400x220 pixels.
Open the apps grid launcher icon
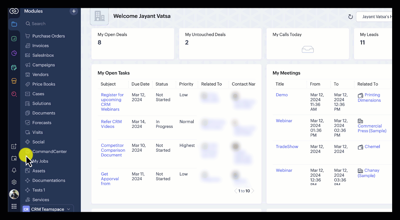tap(14, 206)
